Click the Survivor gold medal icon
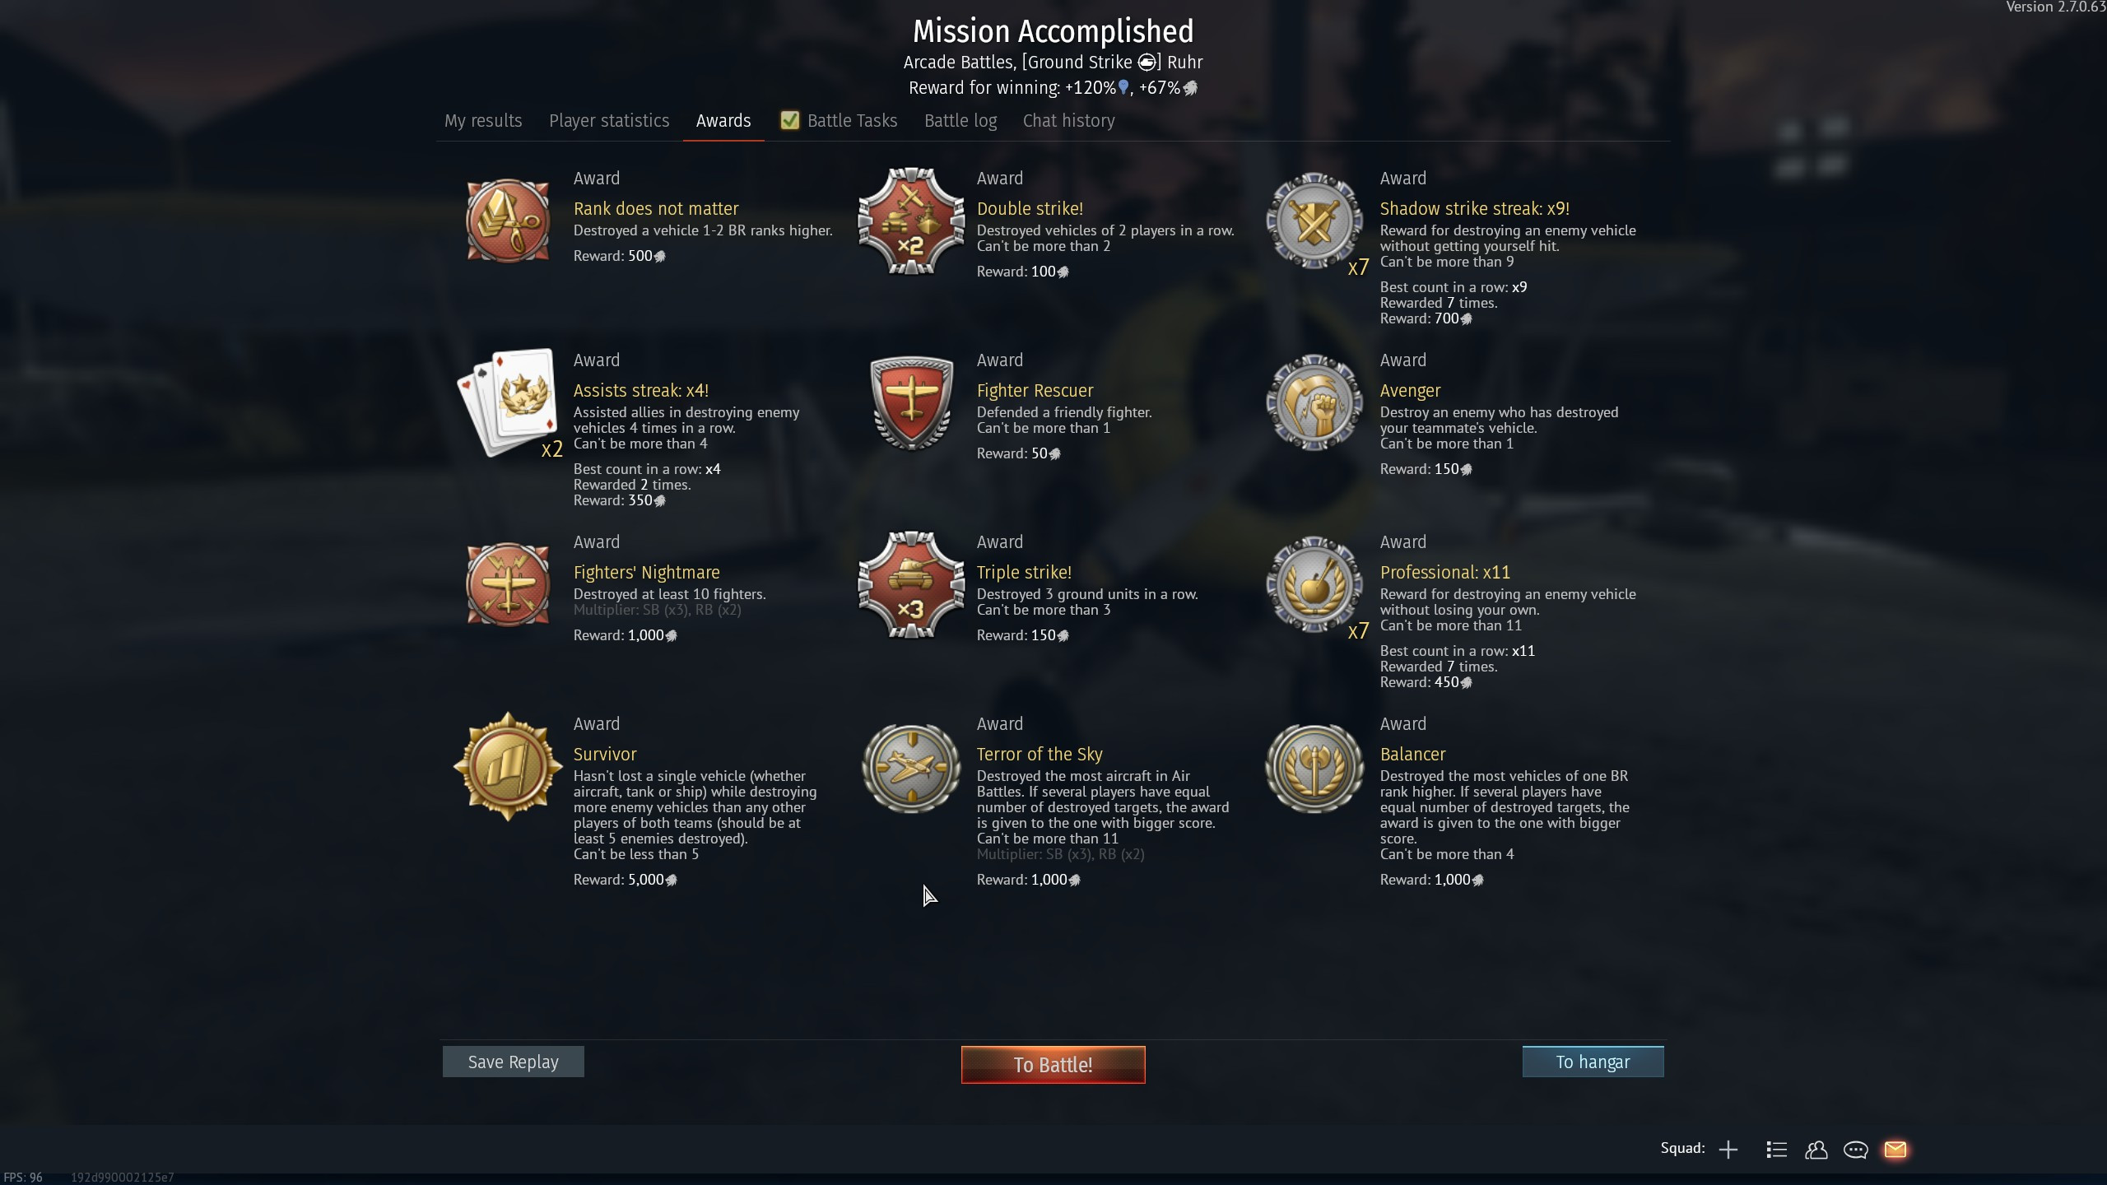 click(x=508, y=767)
